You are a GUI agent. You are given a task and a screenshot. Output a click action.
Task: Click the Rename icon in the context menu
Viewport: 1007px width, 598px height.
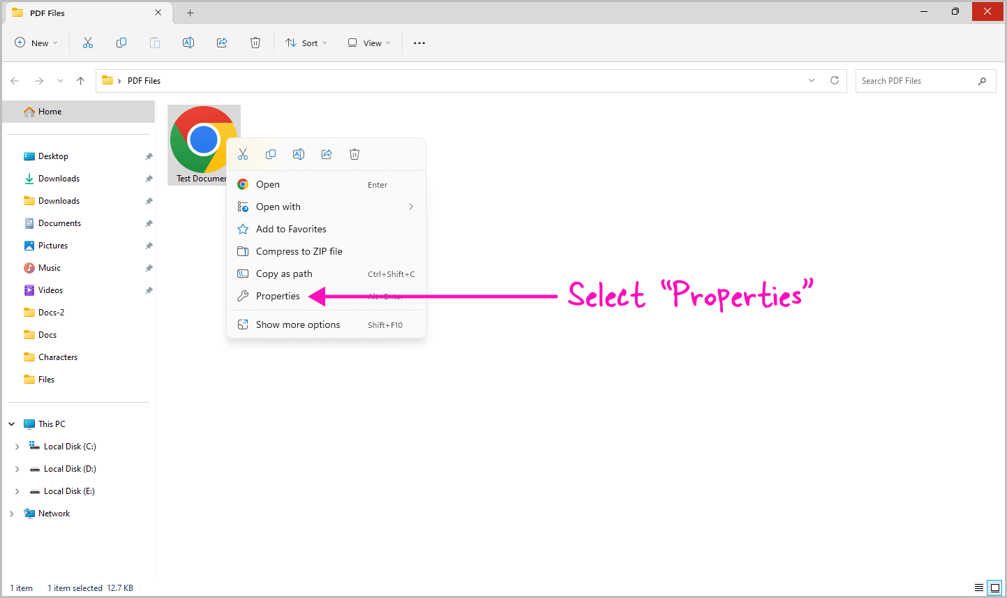tap(299, 154)
